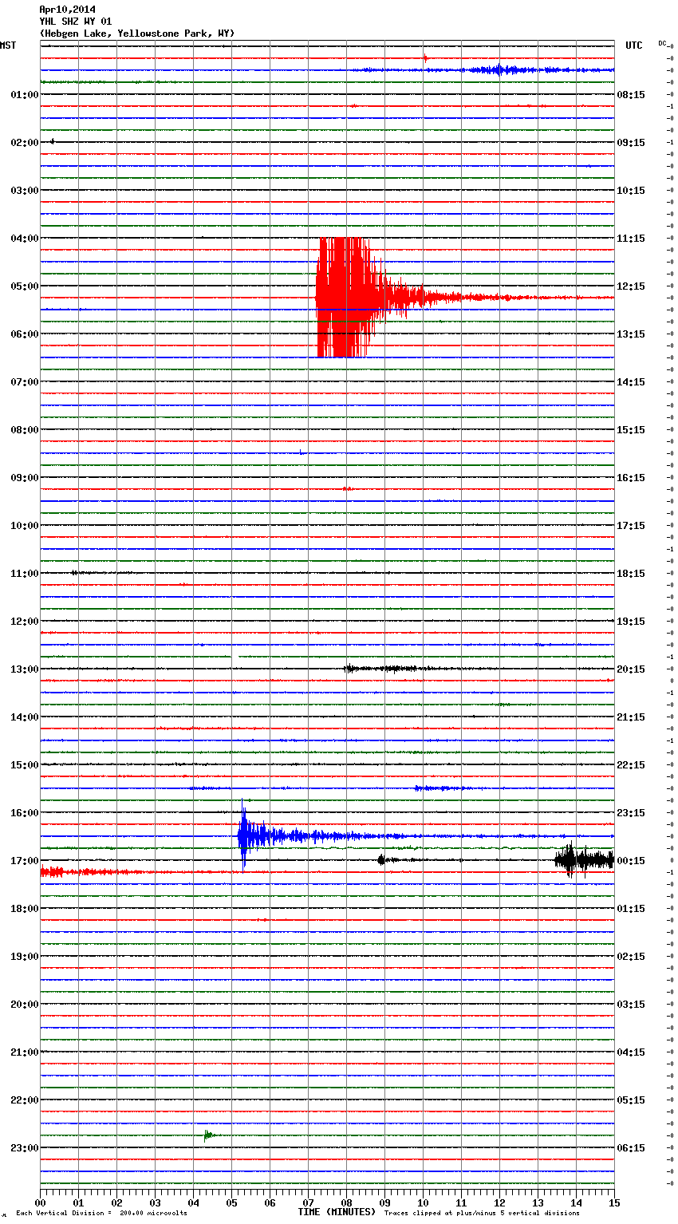Click the 18:15 UTC time label
Image resolution: width=678 pixels, height=1224 pixels.
click(631, 574)
